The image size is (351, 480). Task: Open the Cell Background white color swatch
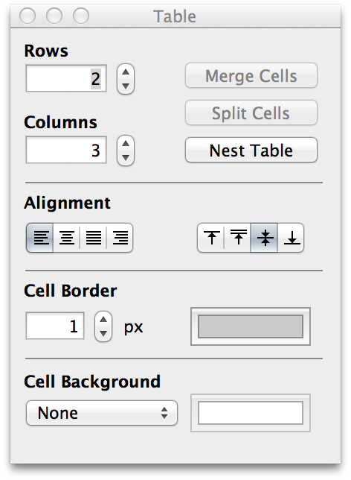(251, 413)
